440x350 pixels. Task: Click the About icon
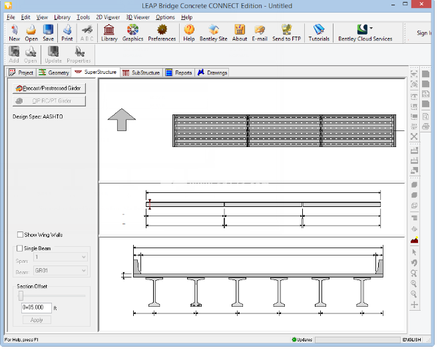(x=240, y=33)
